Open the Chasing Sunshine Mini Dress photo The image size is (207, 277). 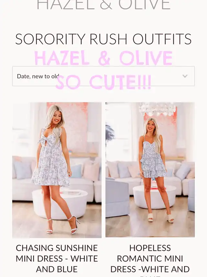point(57,170)
